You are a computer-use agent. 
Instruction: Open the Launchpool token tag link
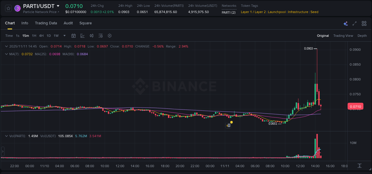277,12
